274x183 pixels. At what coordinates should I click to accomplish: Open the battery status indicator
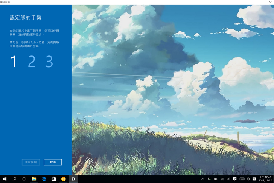point(216,179)
